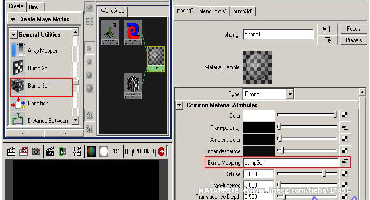This screenshot has height=200, width=370.
Task: Select the red-blue swirl texture node
Action: 133,33
